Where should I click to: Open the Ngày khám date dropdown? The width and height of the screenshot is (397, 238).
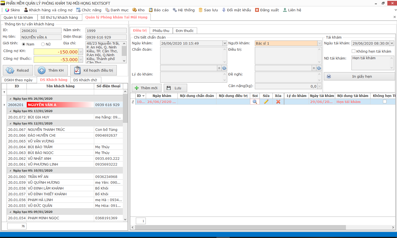click(225, 43)
